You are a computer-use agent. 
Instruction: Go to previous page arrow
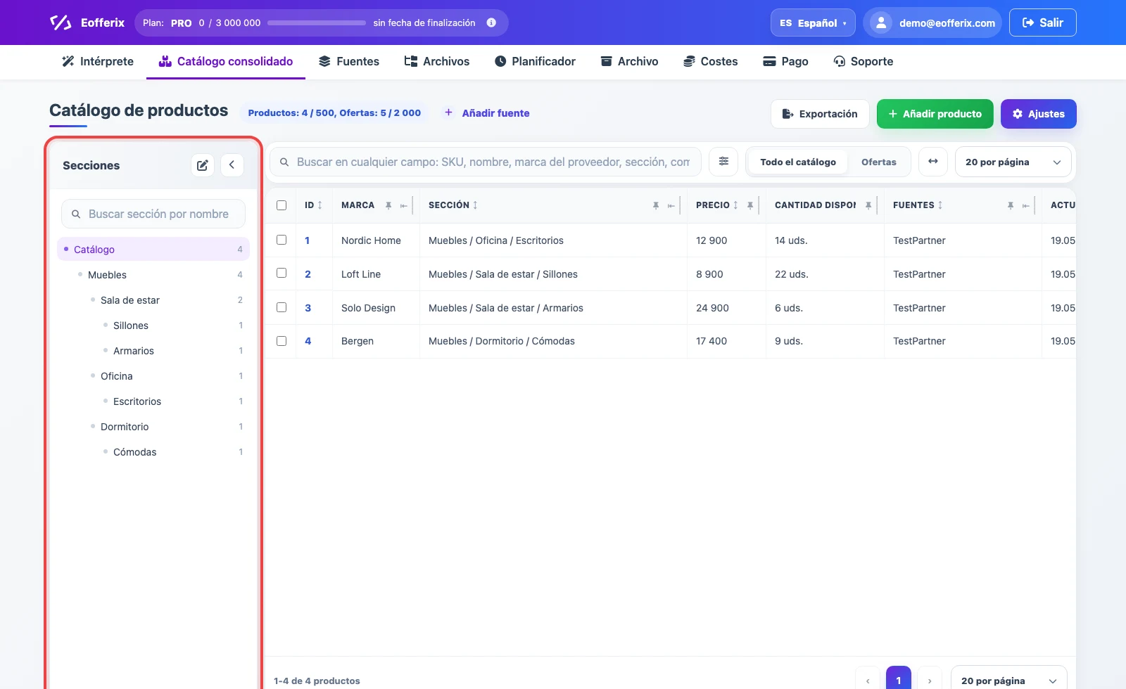[868, 680]
